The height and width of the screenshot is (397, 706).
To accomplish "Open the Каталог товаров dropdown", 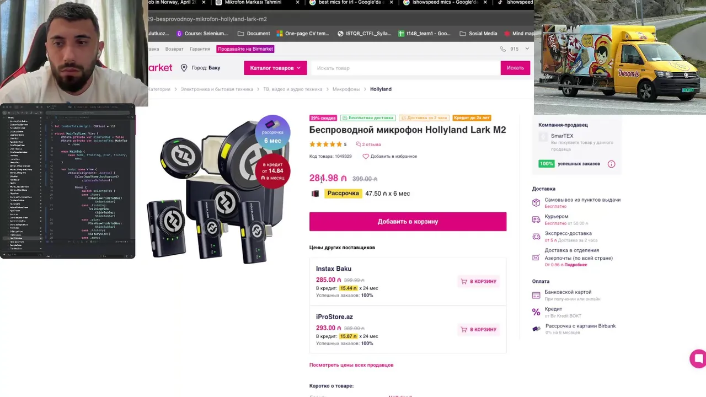I will 275,68.
